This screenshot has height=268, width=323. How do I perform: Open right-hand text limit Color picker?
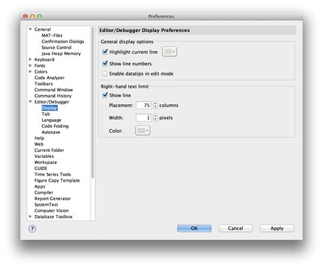click(x=142, y=131)
